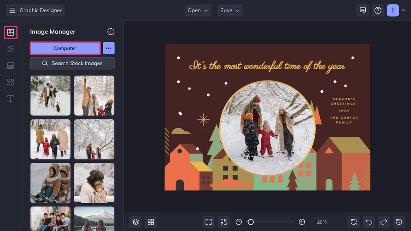
Task: Select thumbnail of mother hugging baby
Action: click(94, 183)
